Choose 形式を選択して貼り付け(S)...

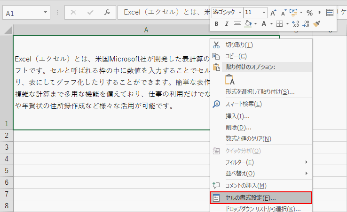pyautogui.click(x=260, y=91)
